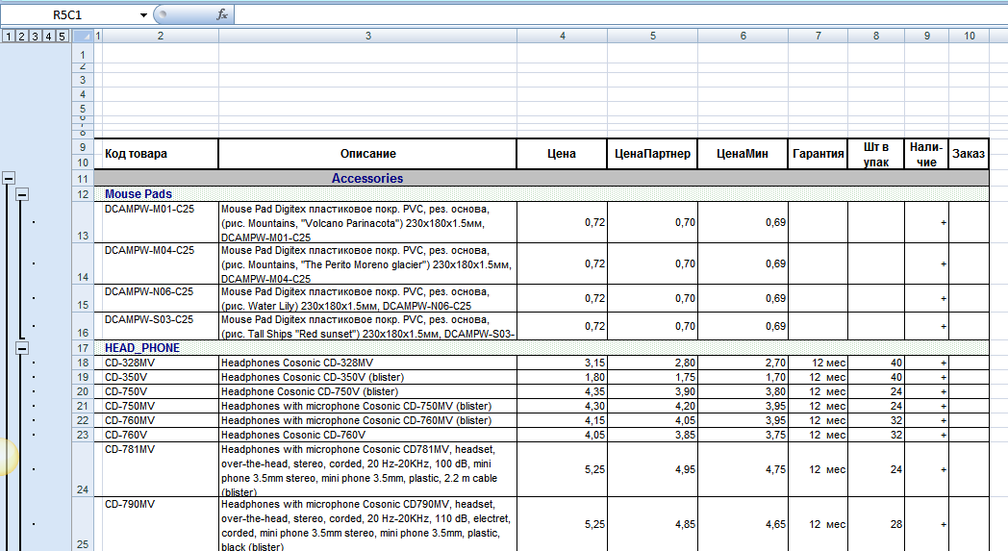Click description 'Headphones Cosonic CD-760V'

tap(367, 436)
